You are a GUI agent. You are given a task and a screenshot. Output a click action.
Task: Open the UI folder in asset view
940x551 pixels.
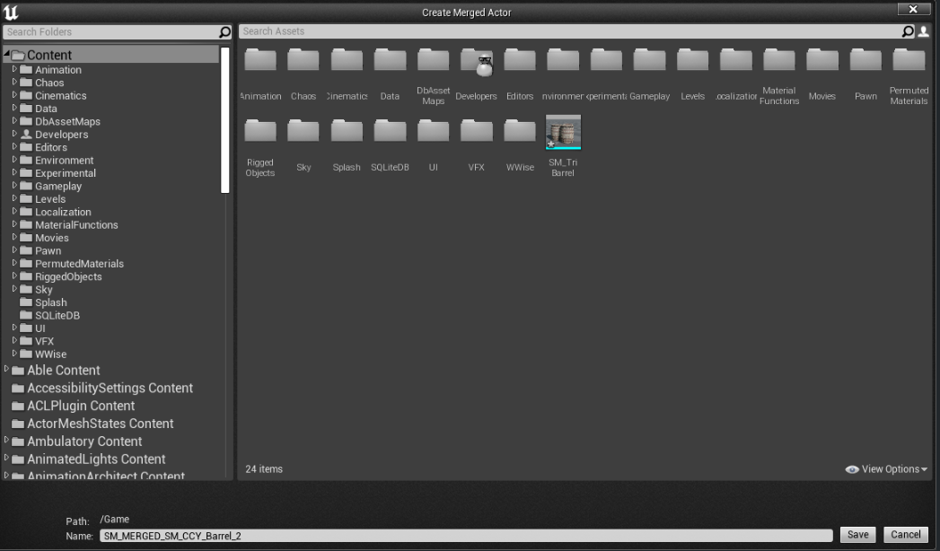(x=433, y=131)
